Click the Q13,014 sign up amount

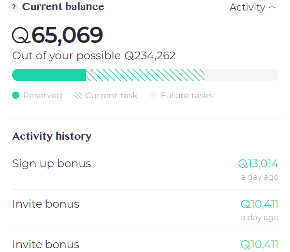(258, 163)
